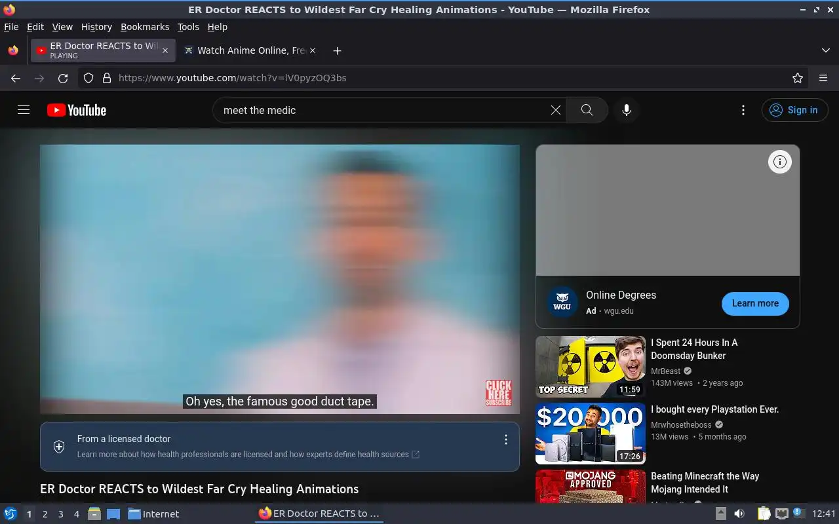Close the Watch Anime Online tab
The image size is (839, 524).
pos(312,50)
